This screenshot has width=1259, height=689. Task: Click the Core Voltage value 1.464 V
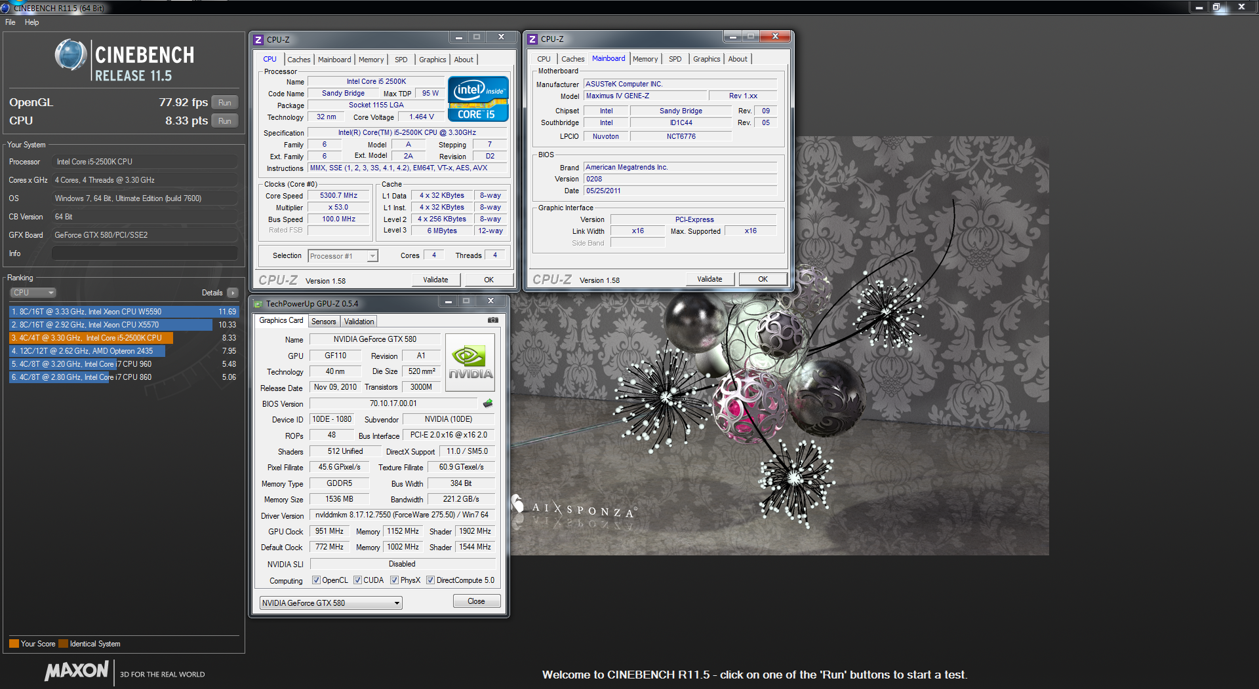click(x=422, y=117)
